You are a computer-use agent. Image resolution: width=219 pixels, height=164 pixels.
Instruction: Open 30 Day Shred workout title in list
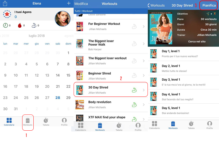click(98, 87)
